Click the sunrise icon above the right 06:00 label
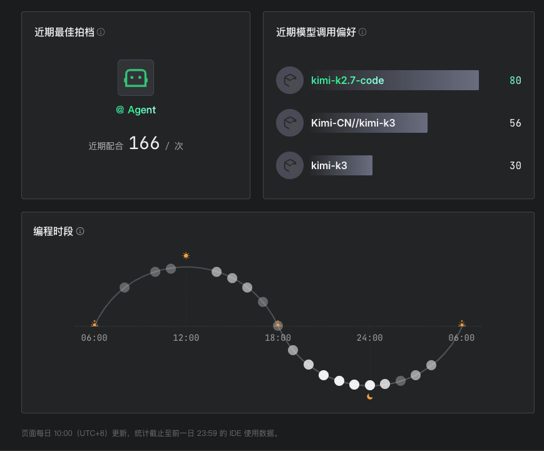The height and width of the screenshot is (451, 544). tap(462, 324)
